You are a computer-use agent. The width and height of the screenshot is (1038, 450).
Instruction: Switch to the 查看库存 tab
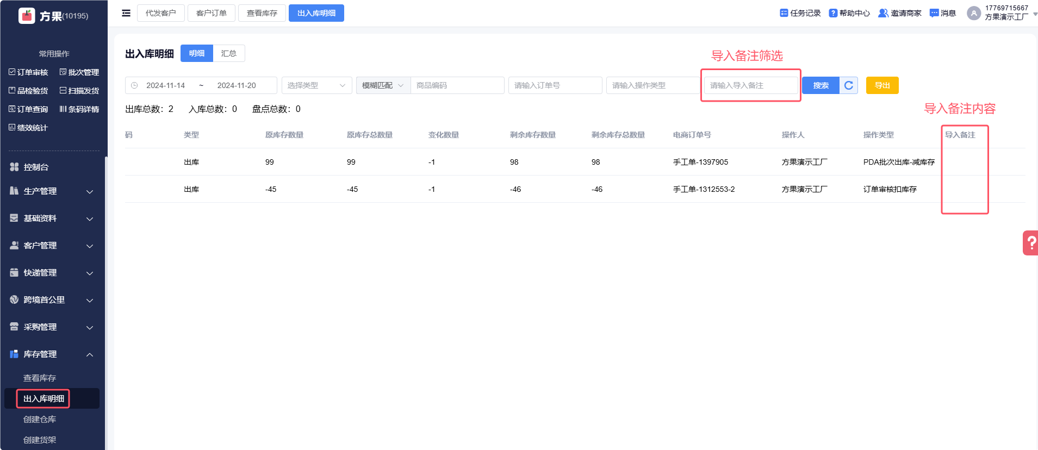pyautogui.click(x=262, y=13)
